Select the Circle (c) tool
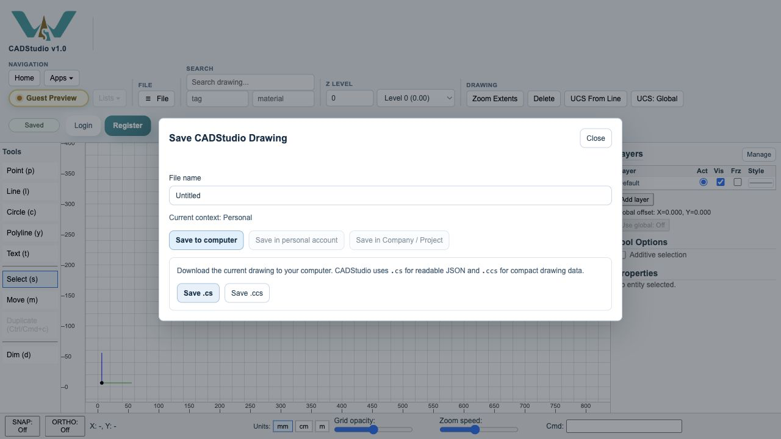 click(x=30, y=212)
